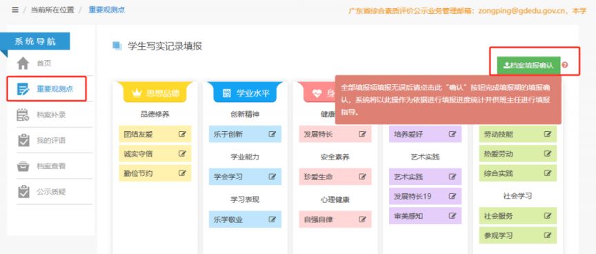Click the 品德修养 subsection heading

[155, 115]
